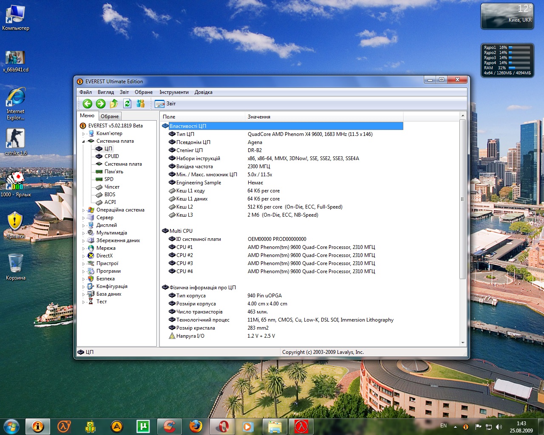
Task: Launch Opera from the taskbar
Action: (x=222, y=426)
